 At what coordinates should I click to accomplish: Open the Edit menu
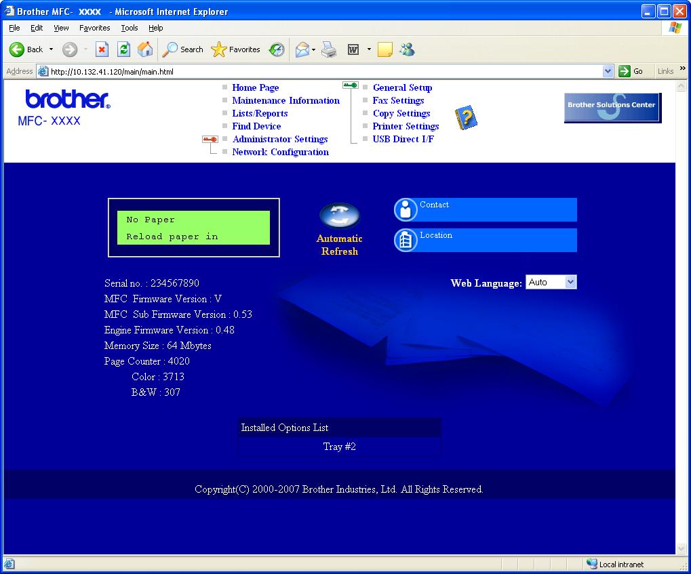pyautogui.click(x=37, y=28)
